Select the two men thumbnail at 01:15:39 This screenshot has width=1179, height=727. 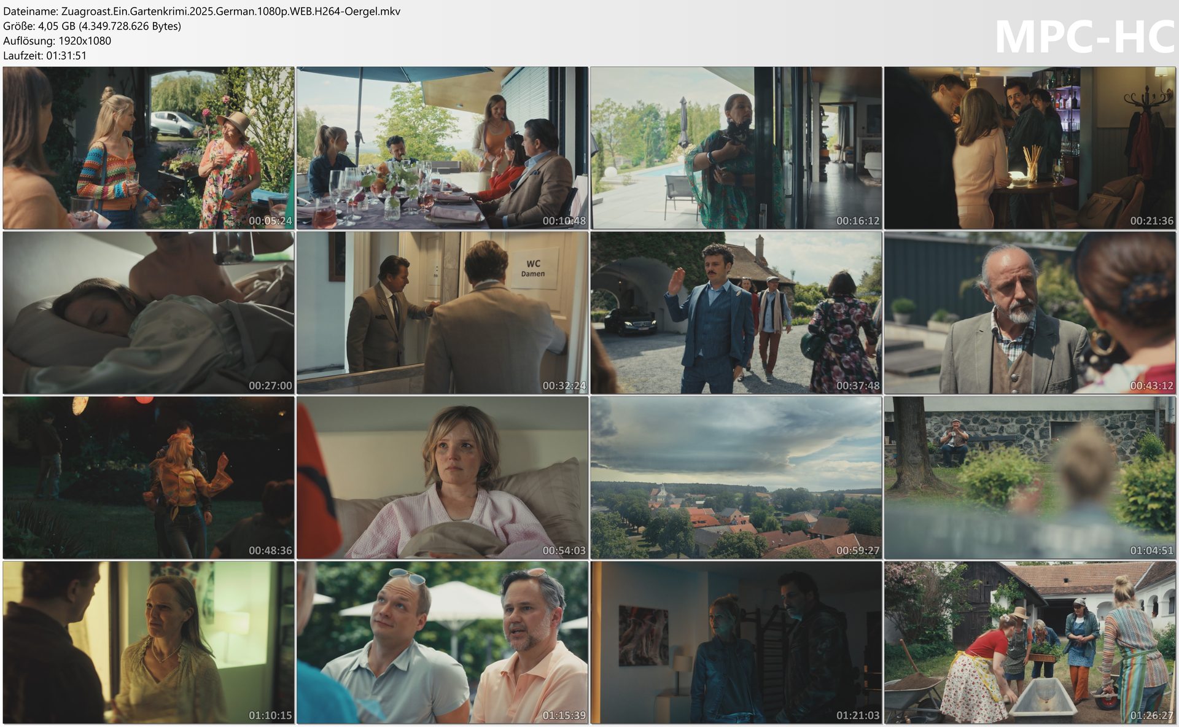(x=442, y=642)
